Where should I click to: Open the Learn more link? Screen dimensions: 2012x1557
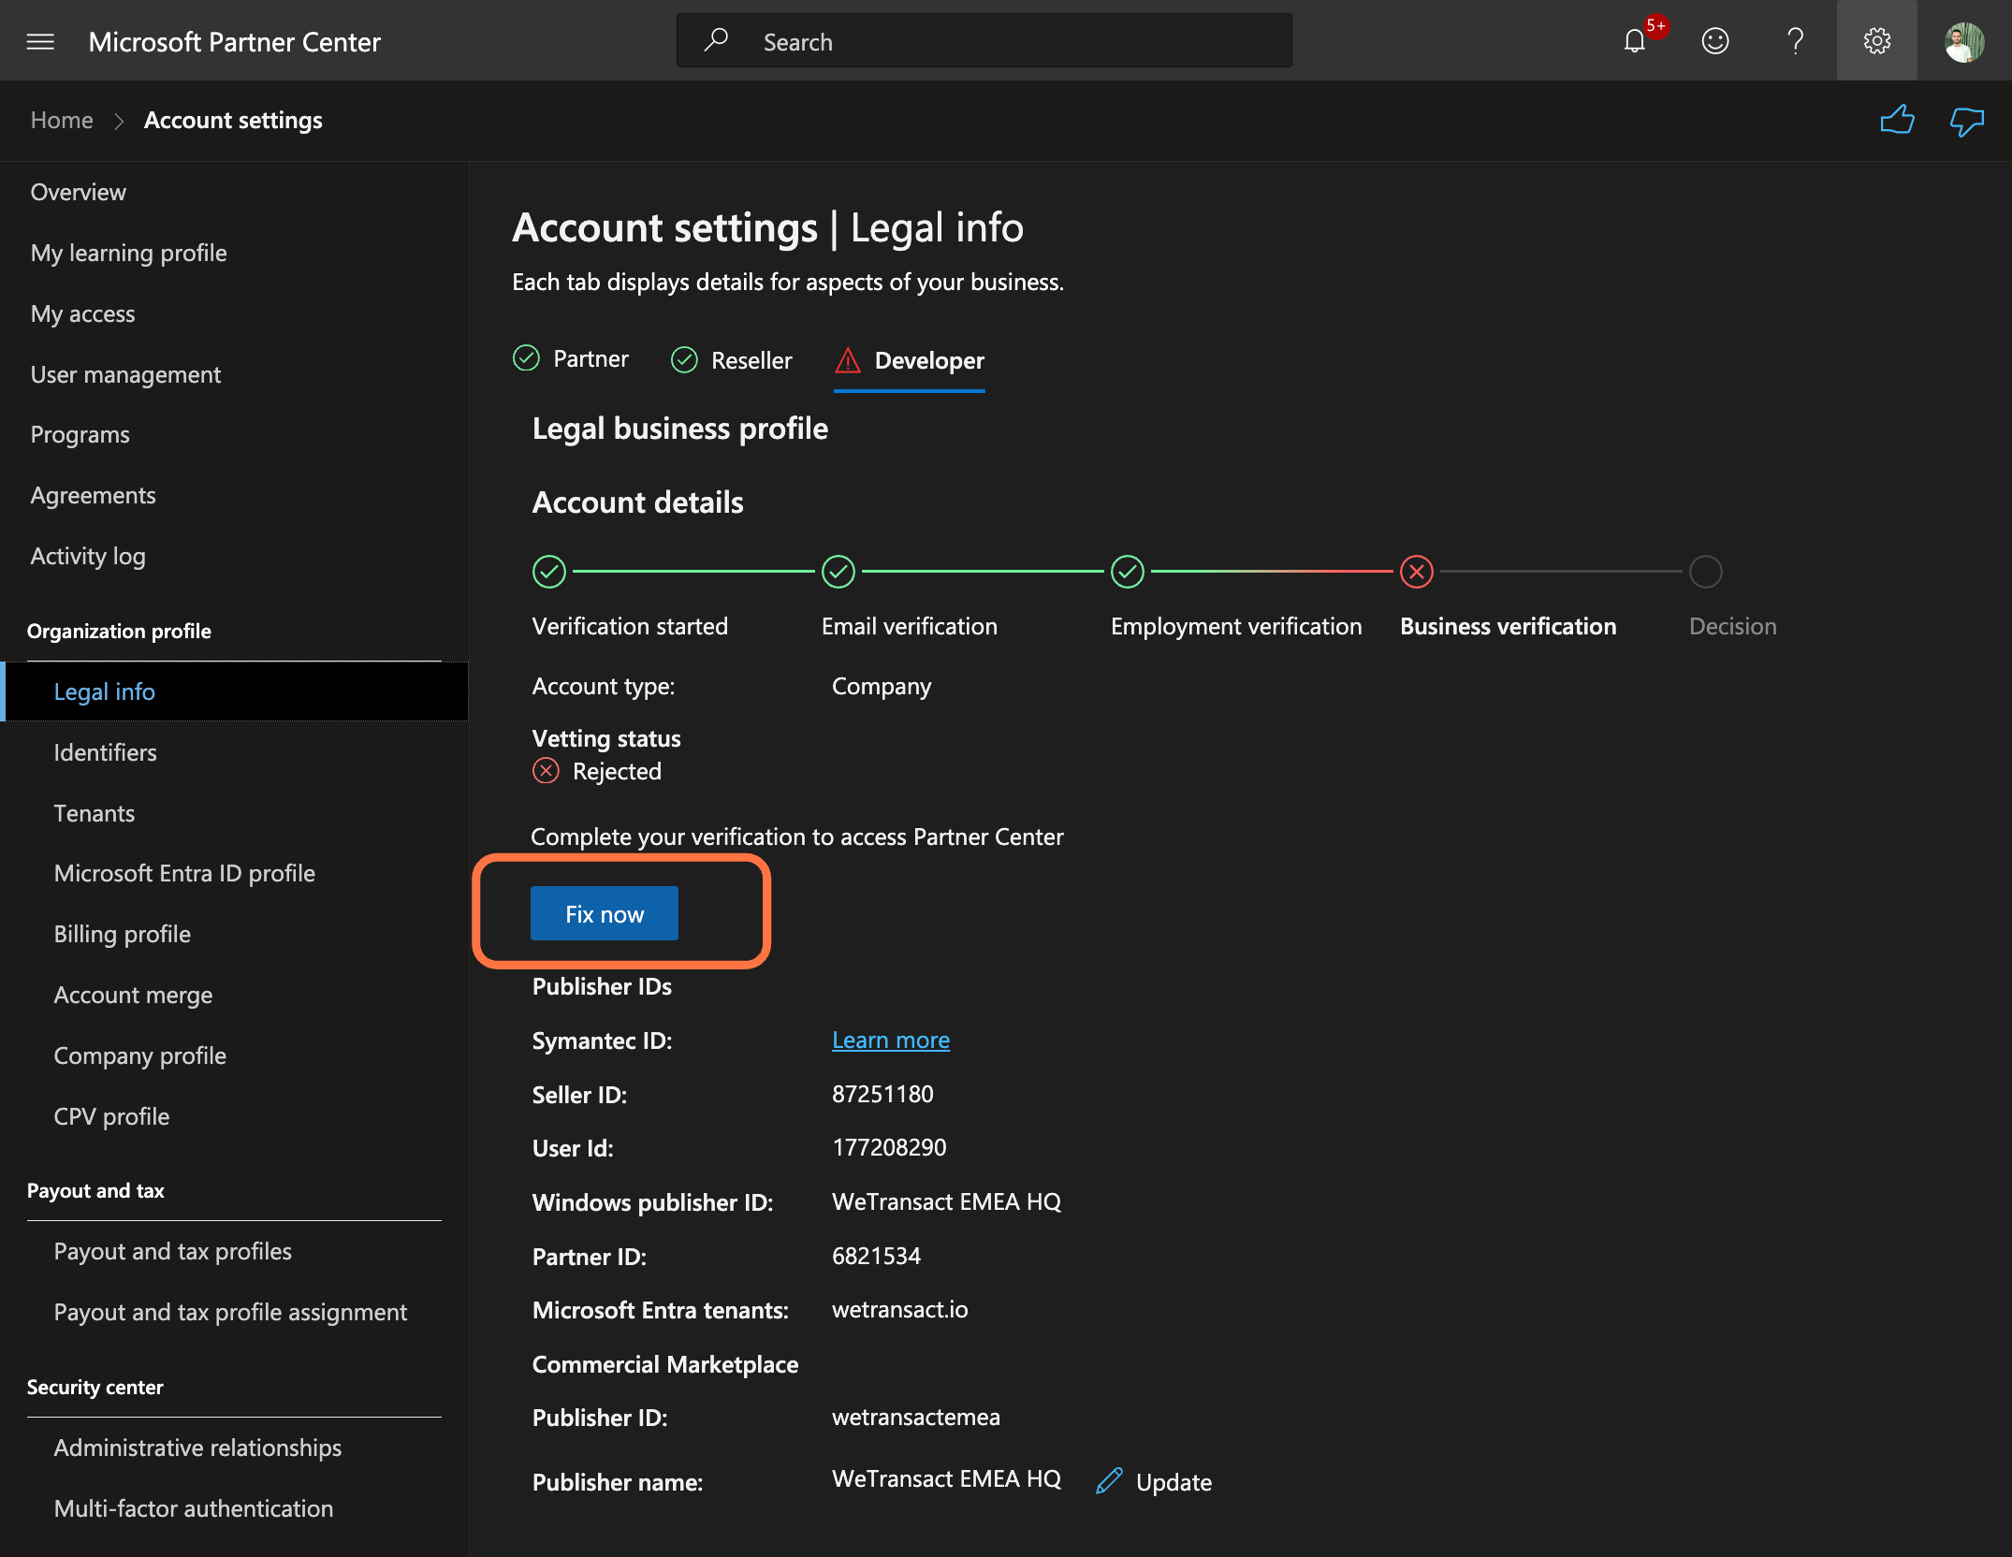[x=890, y=1040]
